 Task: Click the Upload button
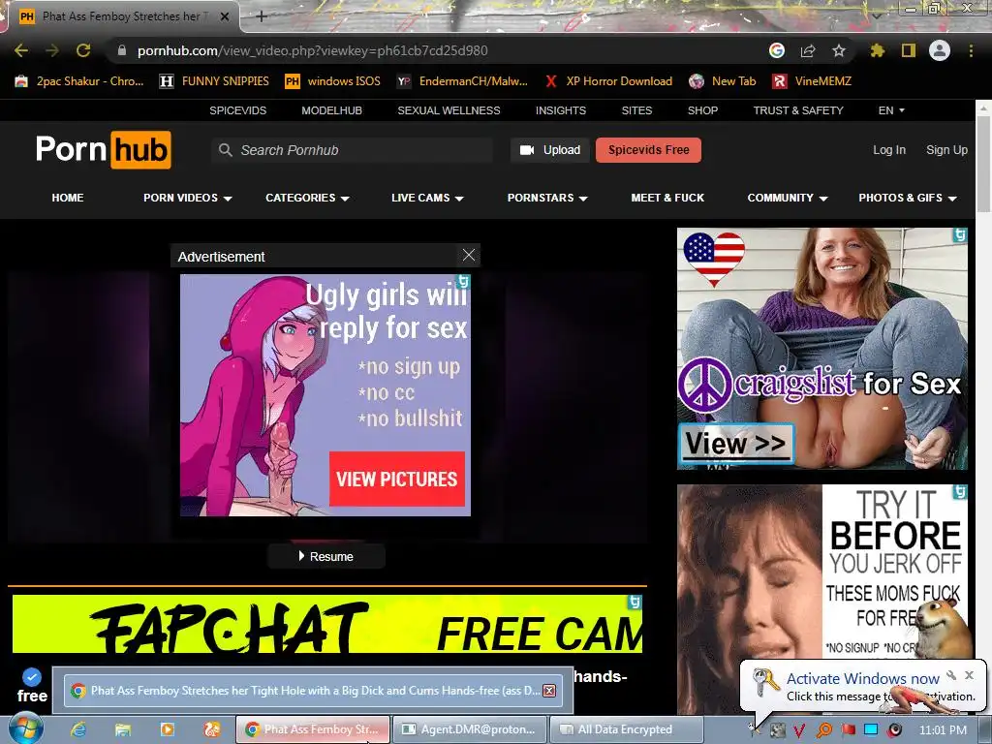(x=550, y=150)
